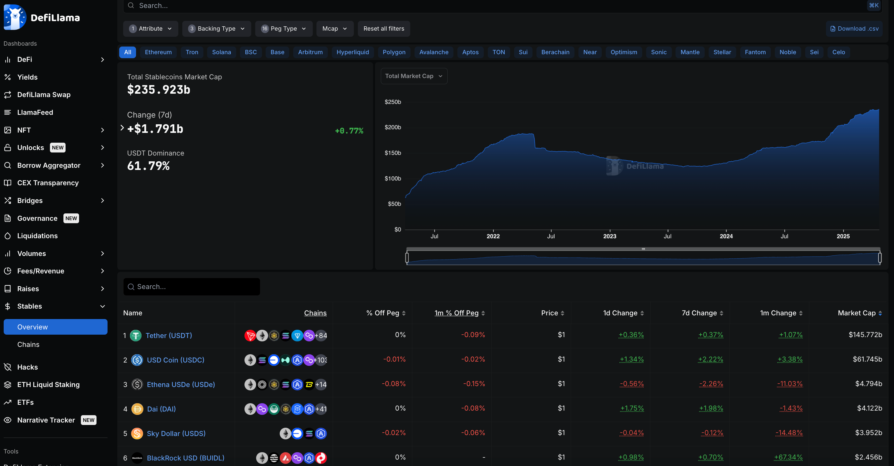This screenshot has height=466, width=894.
Task: Open the Peg Type filter dropdown
Action: (283, 28)
